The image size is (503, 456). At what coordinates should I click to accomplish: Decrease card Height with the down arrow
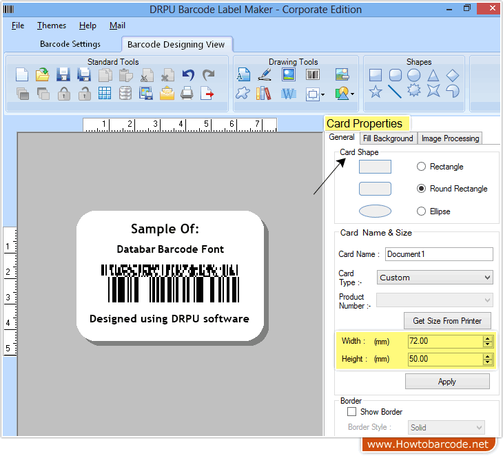[x=488, y=362]
